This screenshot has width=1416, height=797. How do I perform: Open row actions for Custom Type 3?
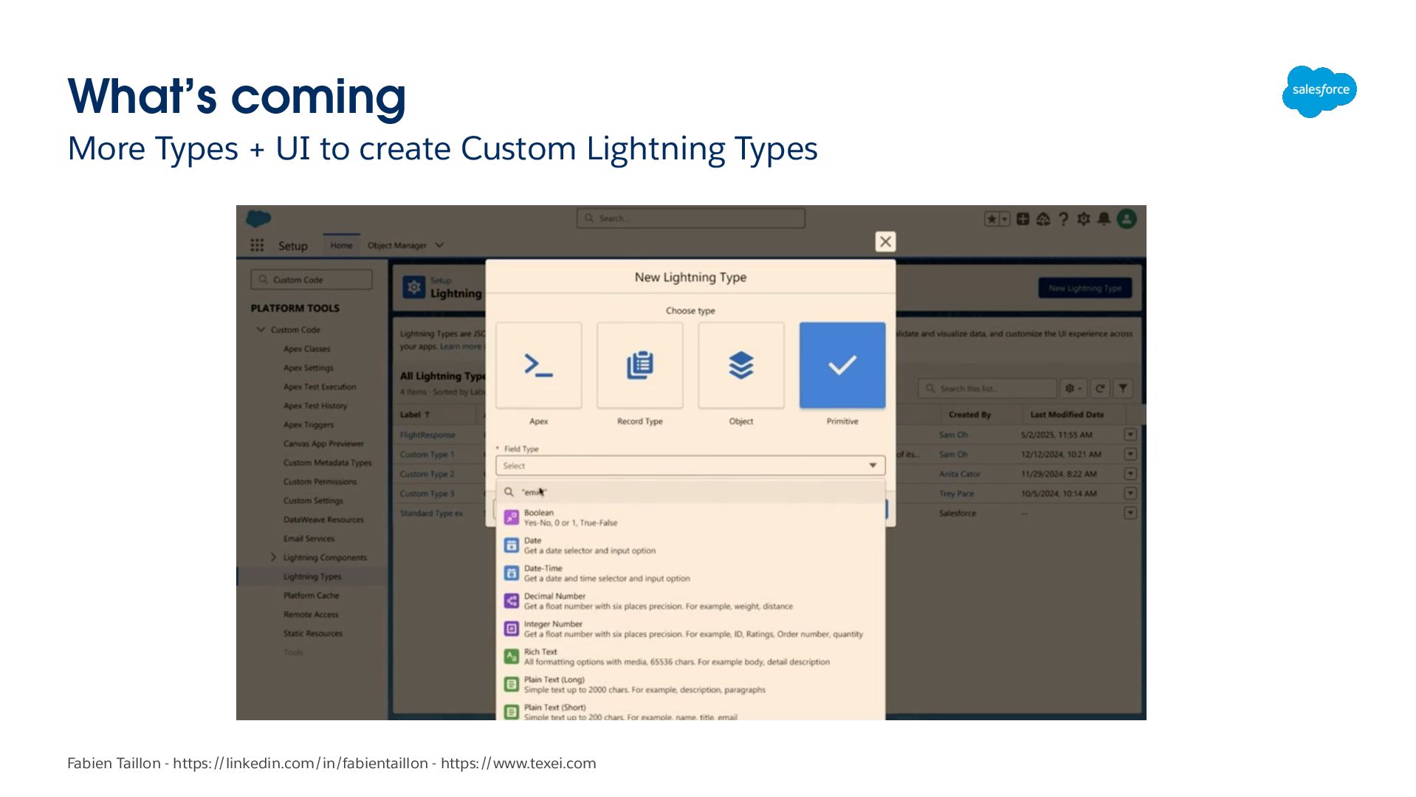point(1130,493)
